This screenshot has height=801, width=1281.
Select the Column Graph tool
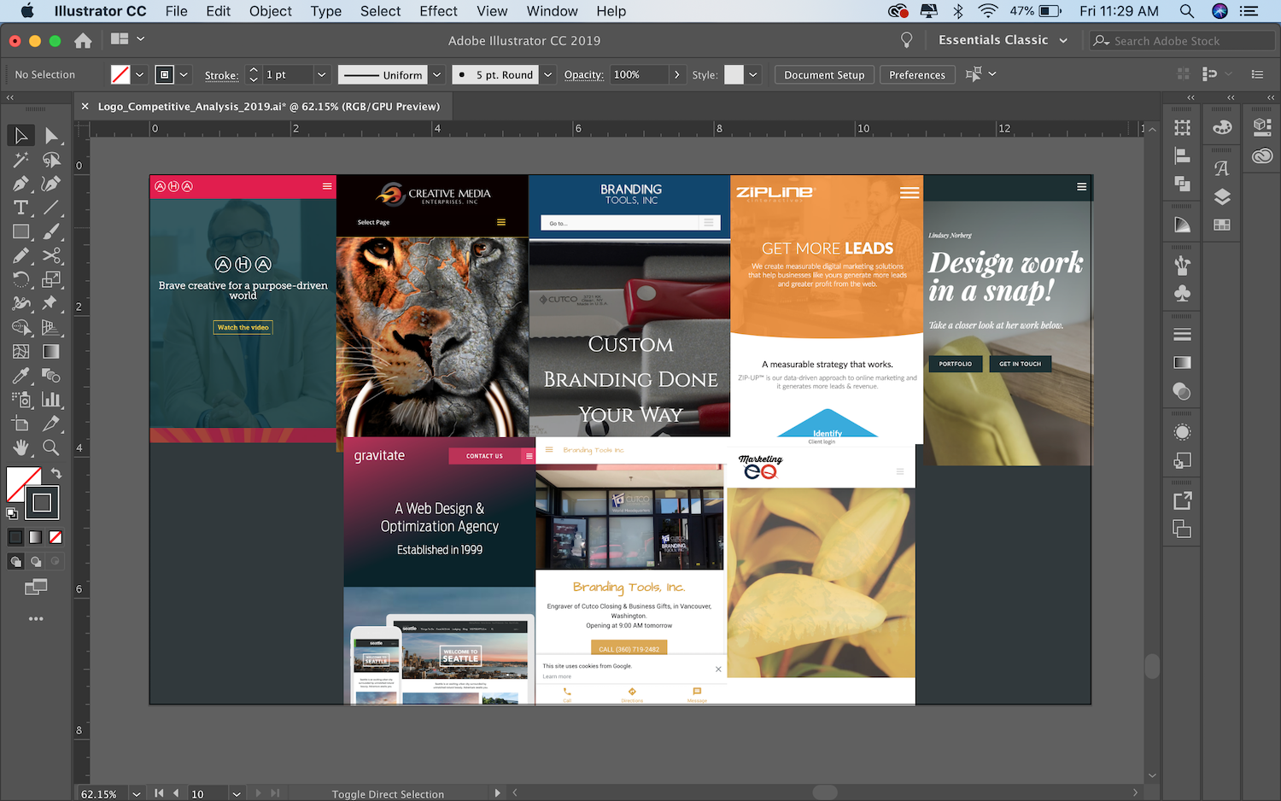coord(51,399)
